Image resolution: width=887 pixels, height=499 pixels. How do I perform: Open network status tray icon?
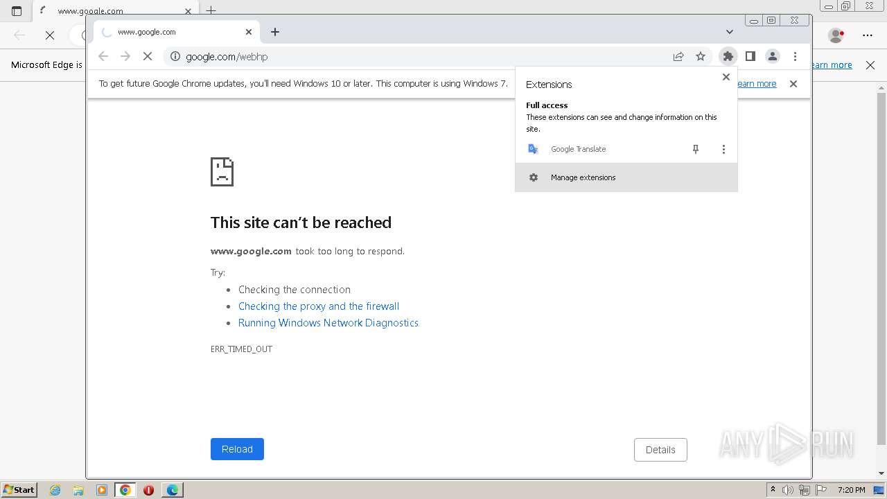tap(805, 490)
